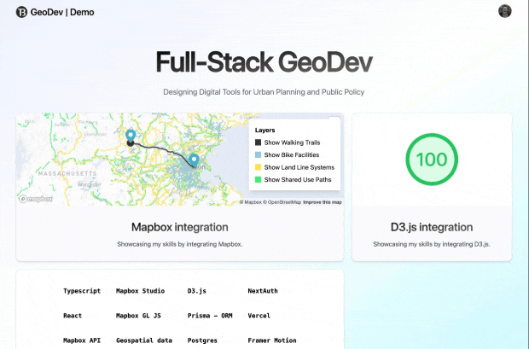Image resolution: width=529 pixels, height=349 pixels.
Task: Click the upper-left map pin near the route start
Action: point(131,136)
